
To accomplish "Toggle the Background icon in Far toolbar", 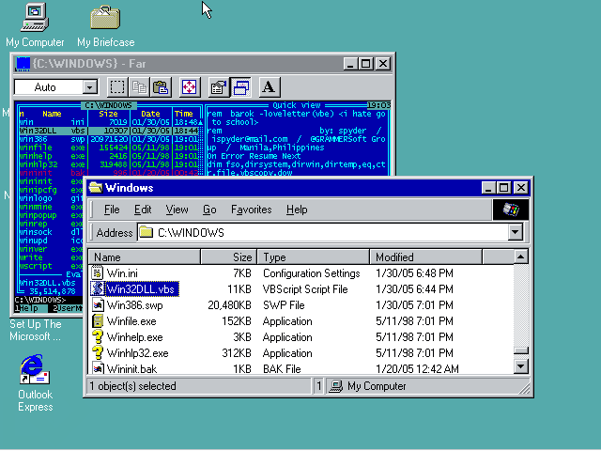I will 240,87.
